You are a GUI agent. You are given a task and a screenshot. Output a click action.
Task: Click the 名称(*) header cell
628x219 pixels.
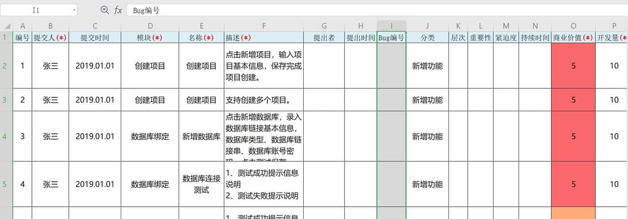(x=202, y=37)
